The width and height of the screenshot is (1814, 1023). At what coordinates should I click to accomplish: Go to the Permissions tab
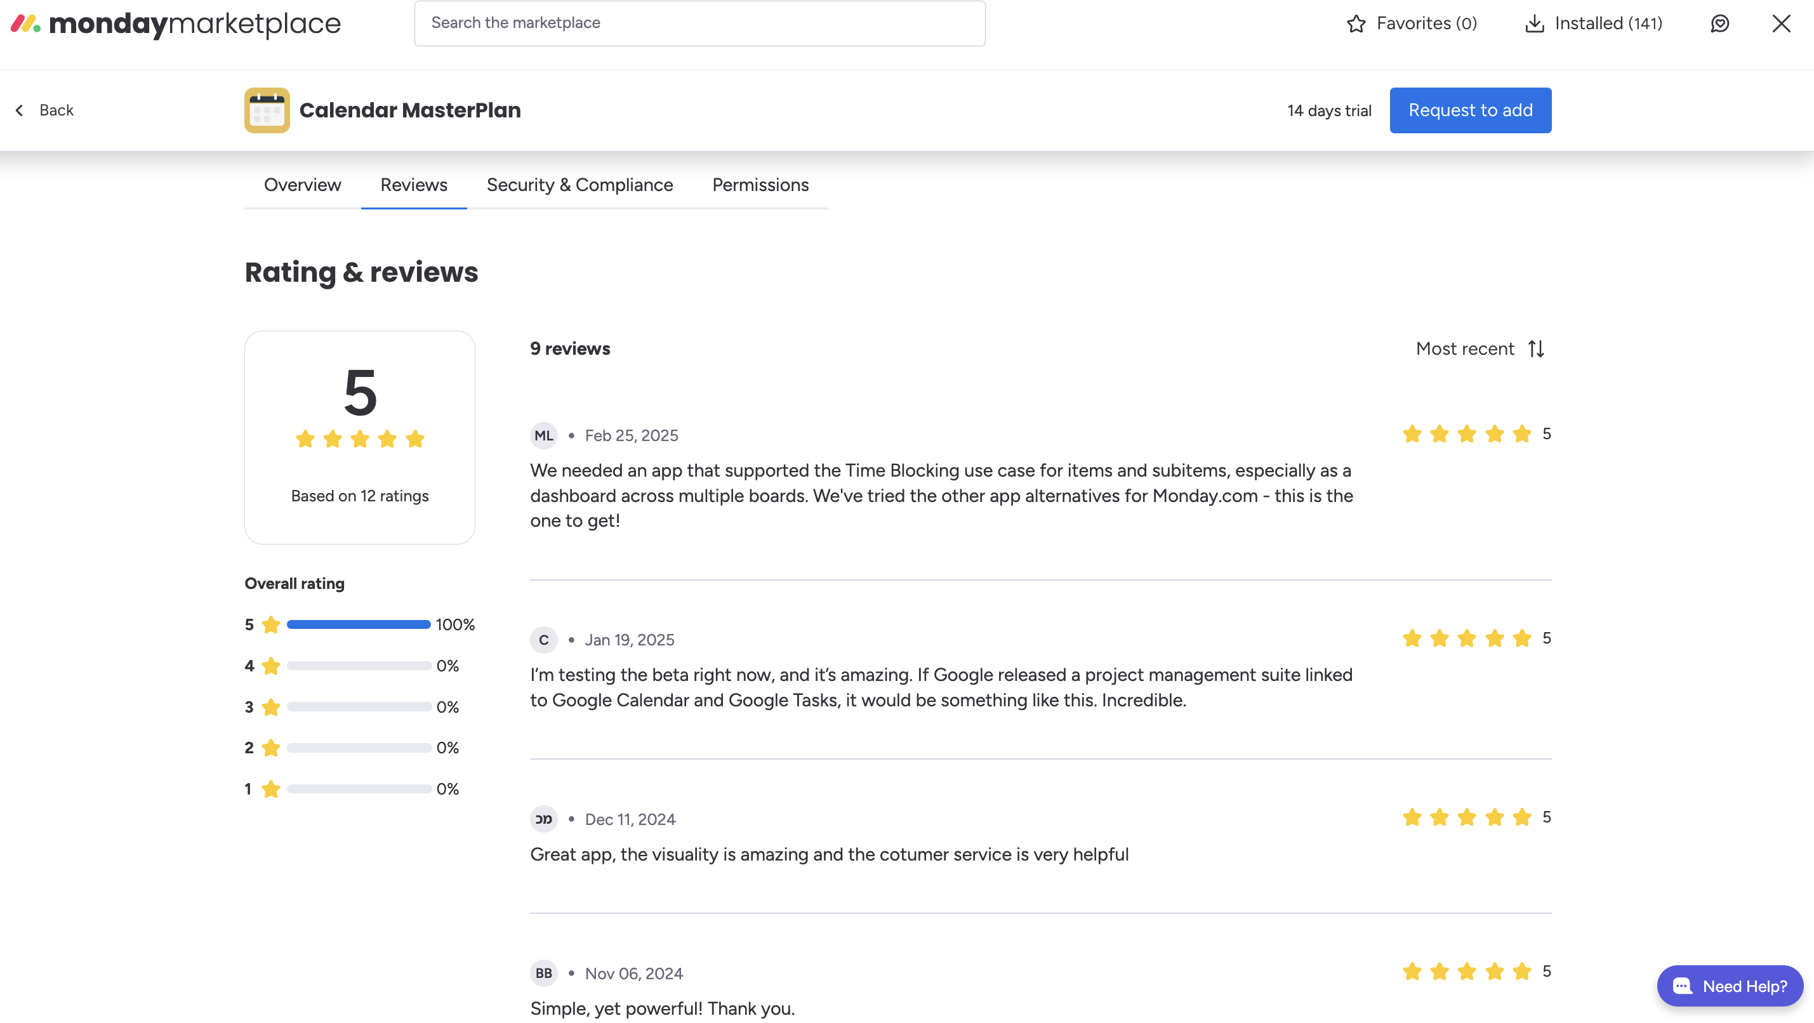(x=760, y=185)
